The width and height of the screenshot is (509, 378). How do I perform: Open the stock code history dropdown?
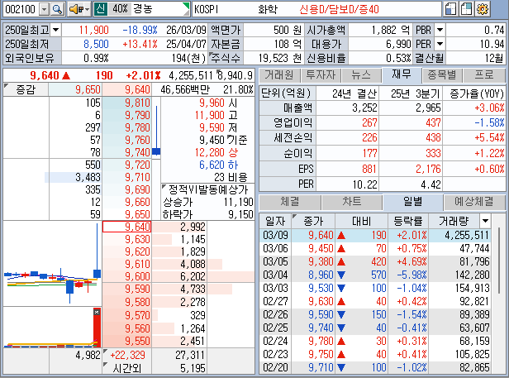(x=44, y=9)
